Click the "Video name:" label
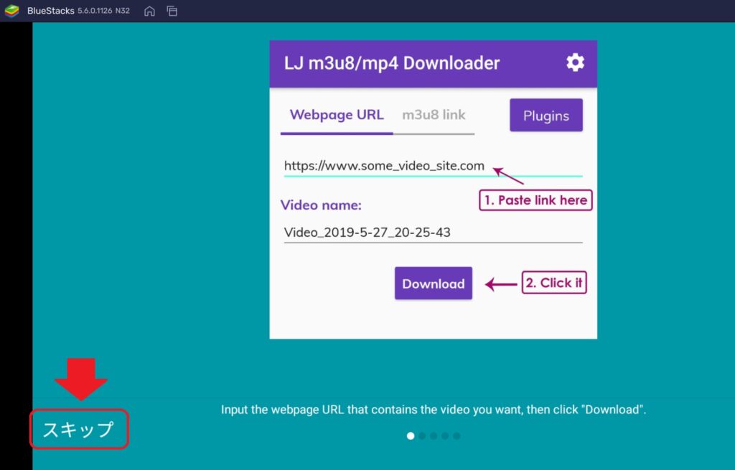735x470 pixels. click(321, 205)
